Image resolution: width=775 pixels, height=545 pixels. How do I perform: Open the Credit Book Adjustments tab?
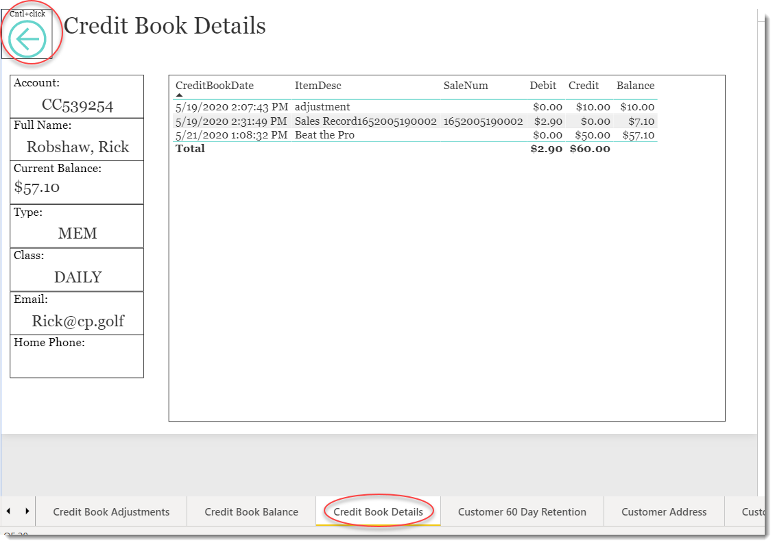(111, 512)
